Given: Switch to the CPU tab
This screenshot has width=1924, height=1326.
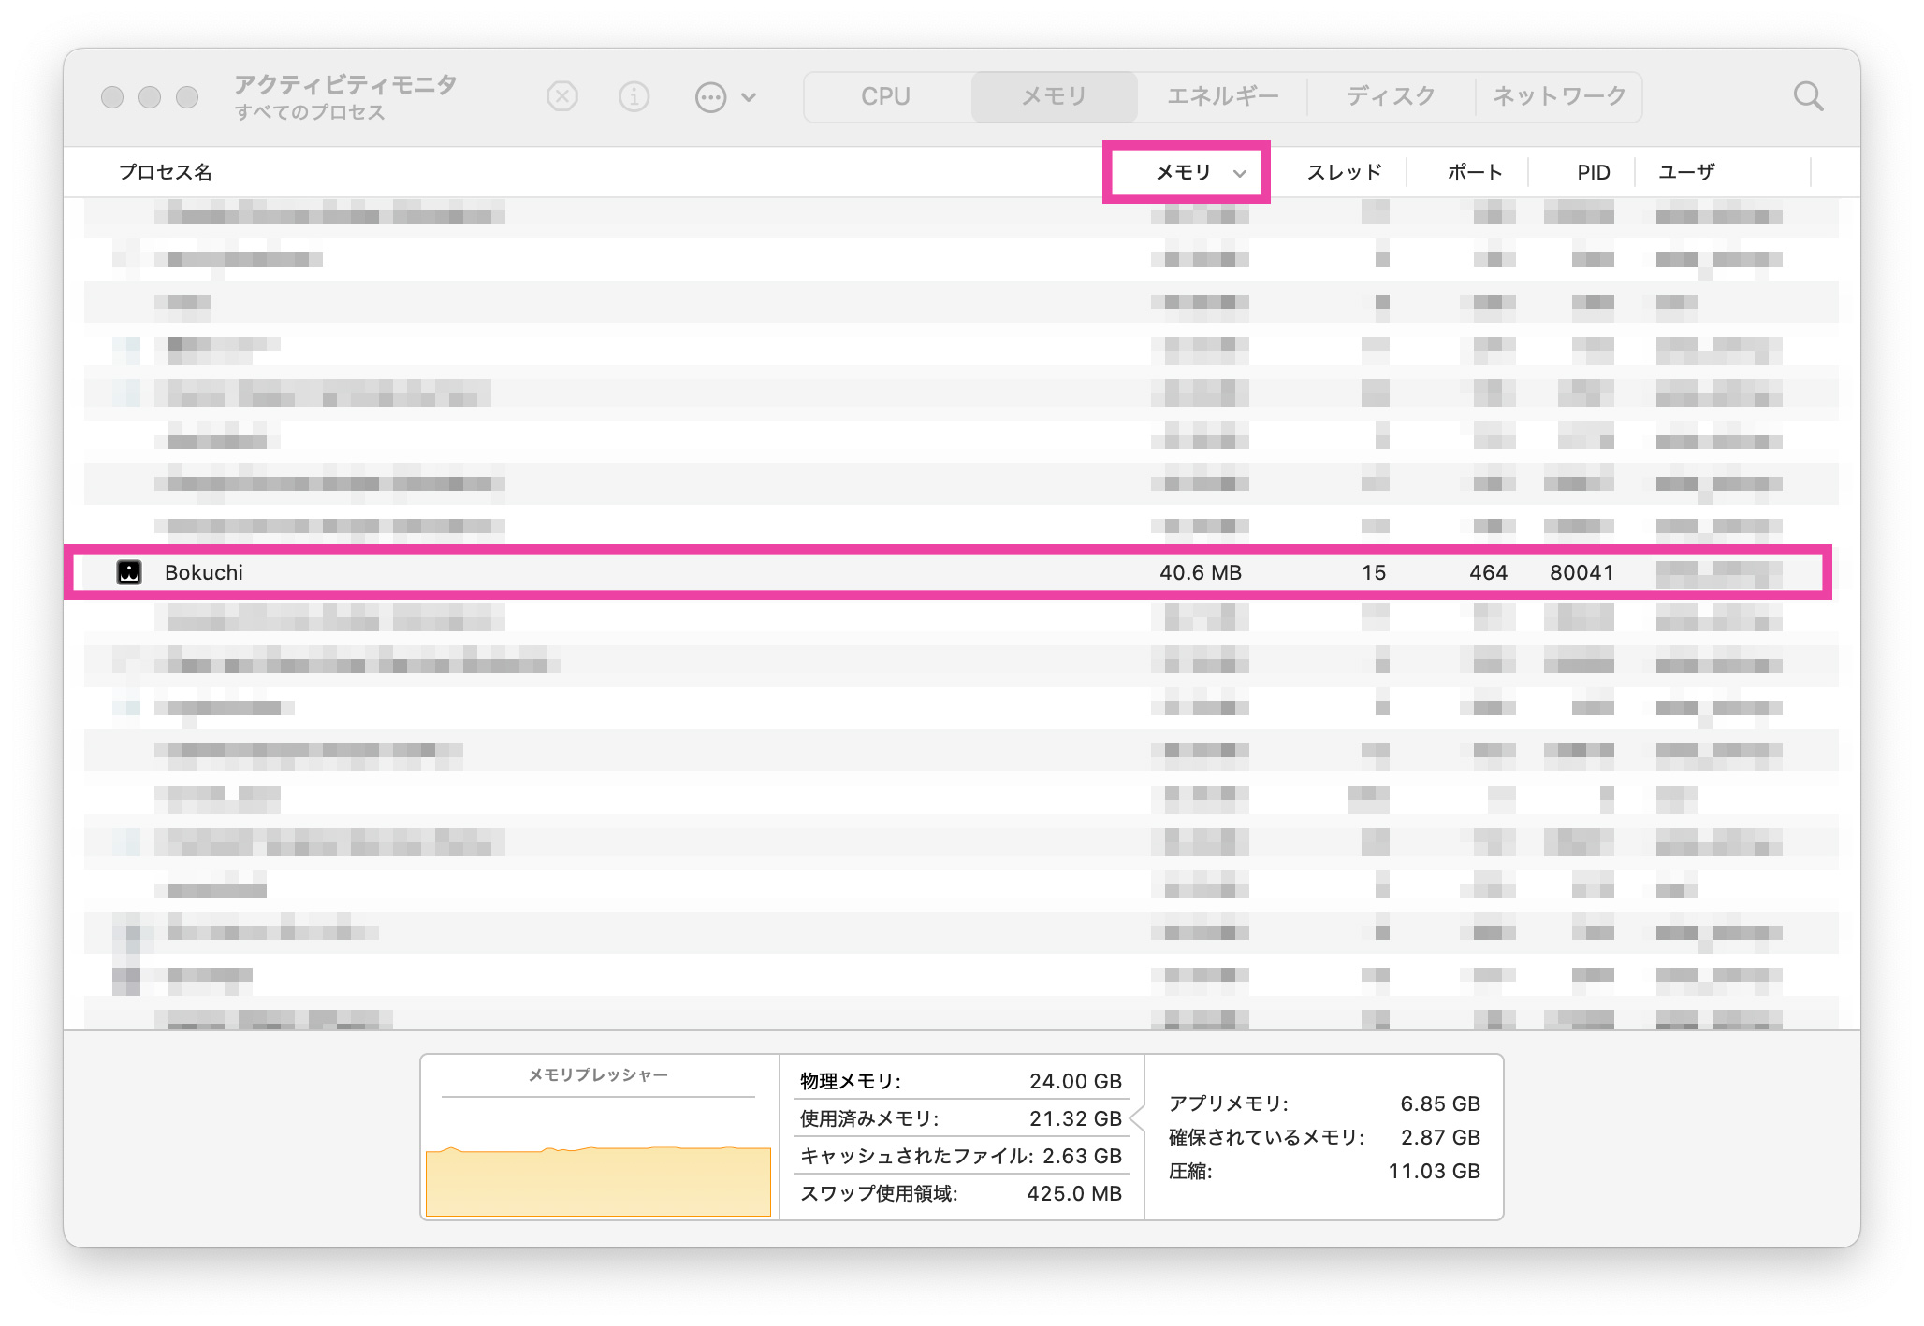Looking at the screenshot, I should tap(885, 96).
